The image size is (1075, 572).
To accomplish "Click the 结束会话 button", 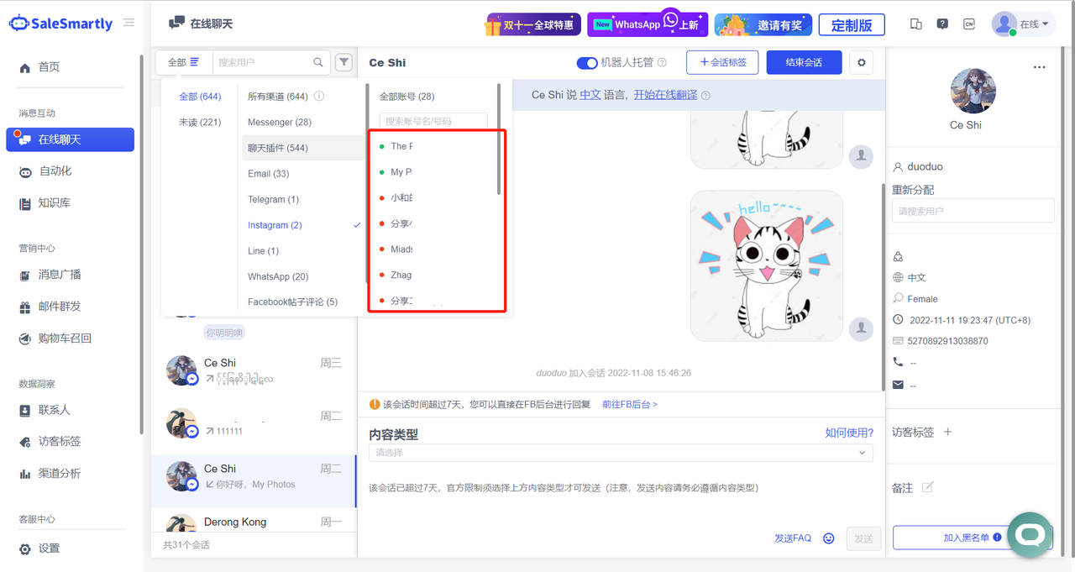I will tap(804, 62).
